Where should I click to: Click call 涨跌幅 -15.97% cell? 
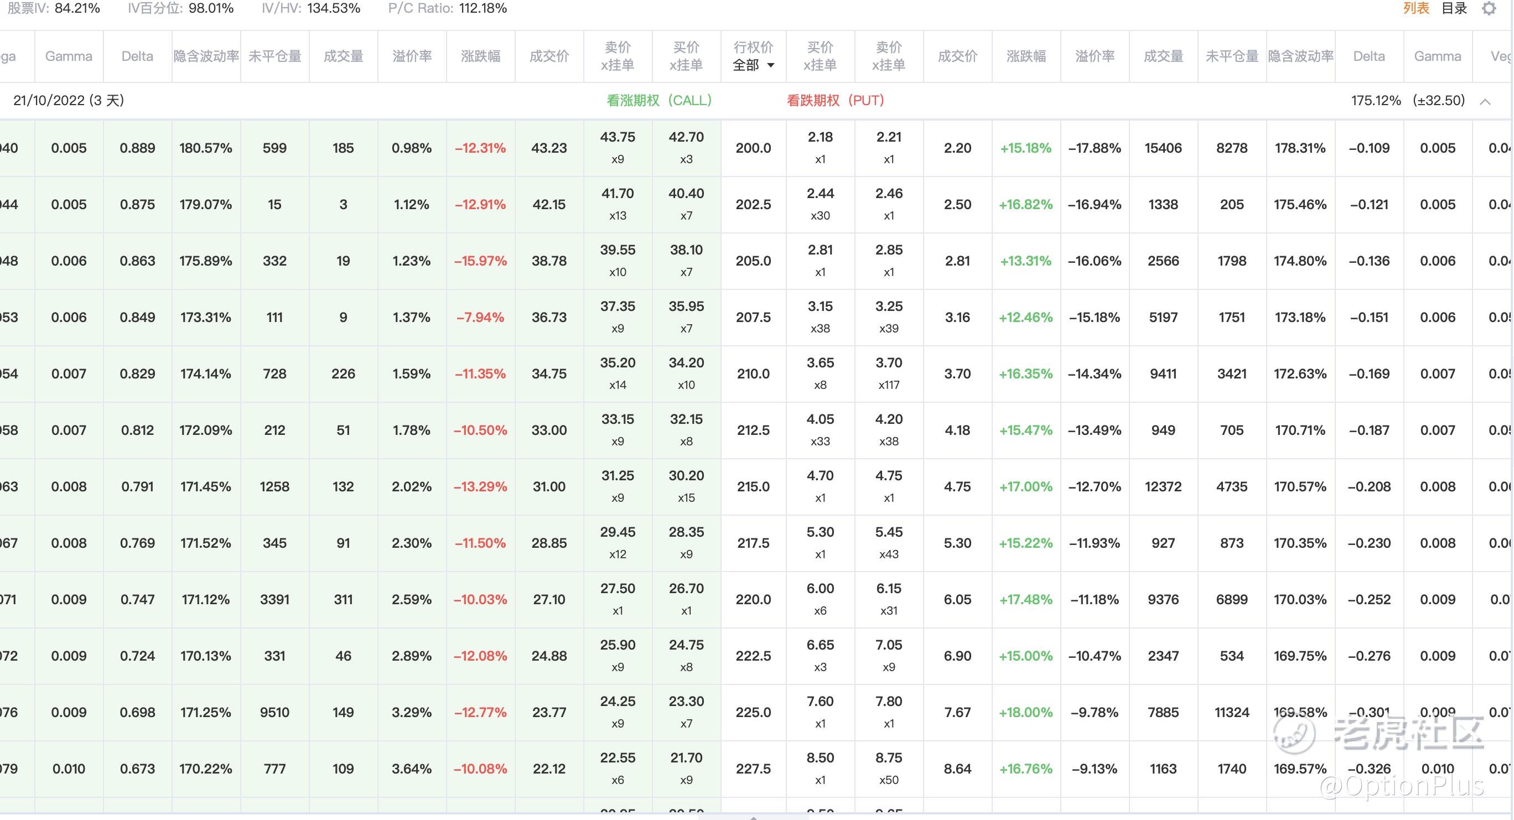click(x=480, y=261)
